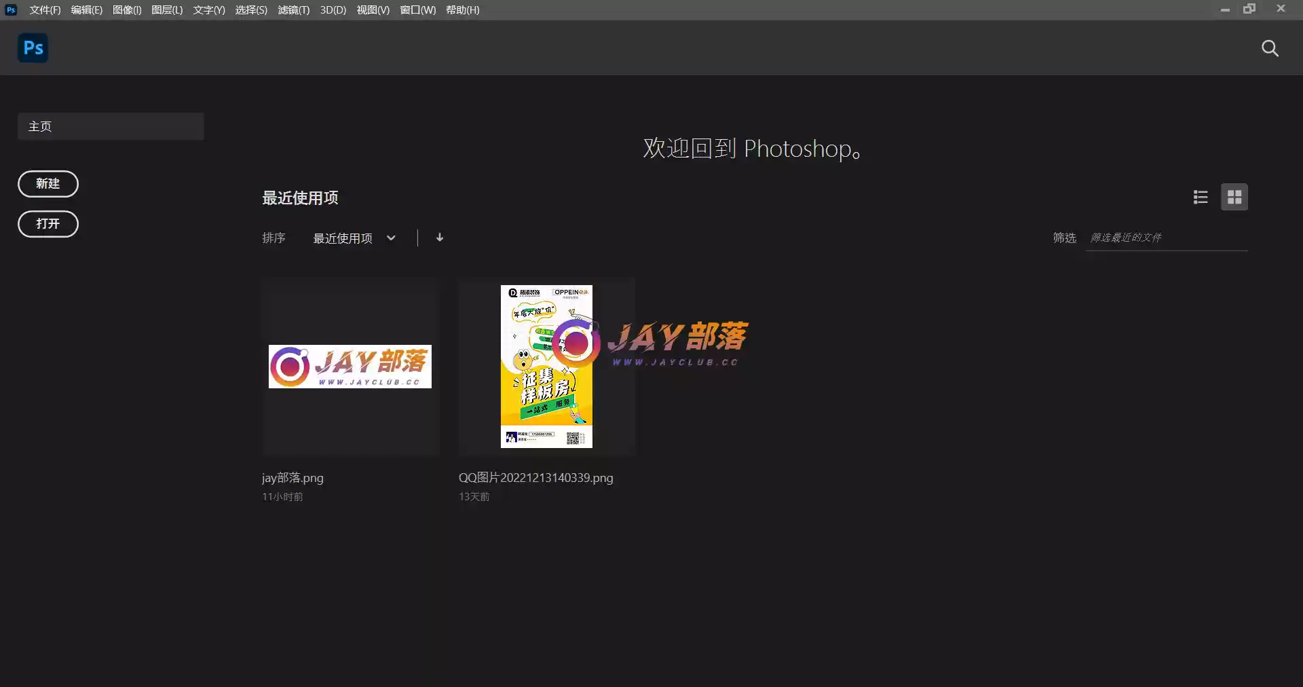
Task: Click the Photoshop Ps logo
Action: point(32,48)
